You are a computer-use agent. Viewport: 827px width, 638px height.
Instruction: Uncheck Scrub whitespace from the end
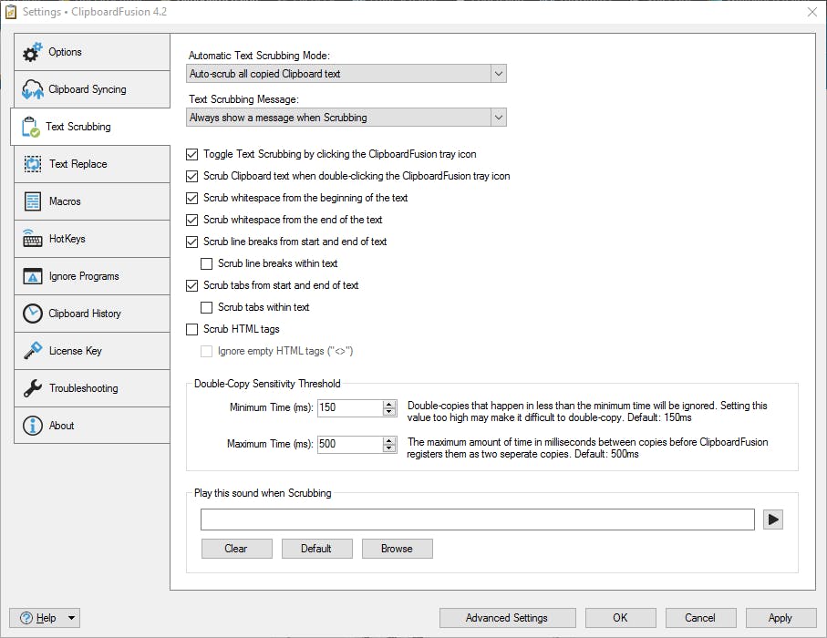[192, 220]
